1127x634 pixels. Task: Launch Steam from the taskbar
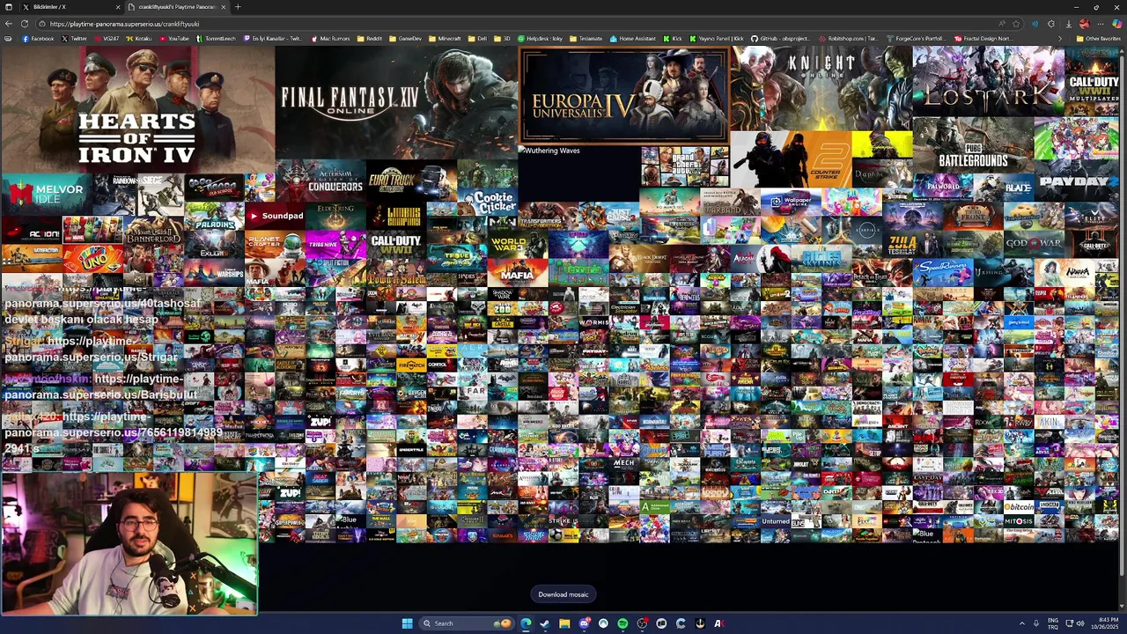[x=545, y=623]
